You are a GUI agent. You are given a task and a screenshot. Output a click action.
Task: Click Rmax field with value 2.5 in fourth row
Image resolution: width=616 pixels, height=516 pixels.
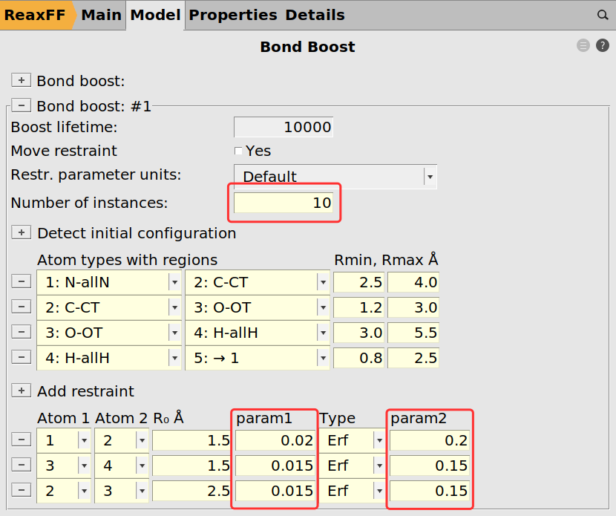coord(413,358)
